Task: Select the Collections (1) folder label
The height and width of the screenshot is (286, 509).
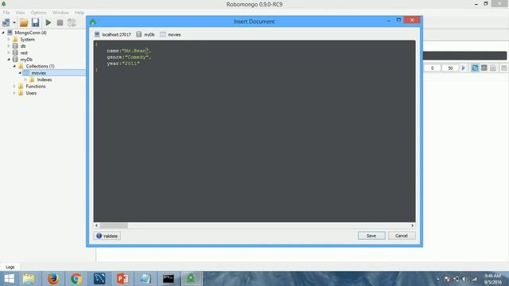Action: point(40,66)
